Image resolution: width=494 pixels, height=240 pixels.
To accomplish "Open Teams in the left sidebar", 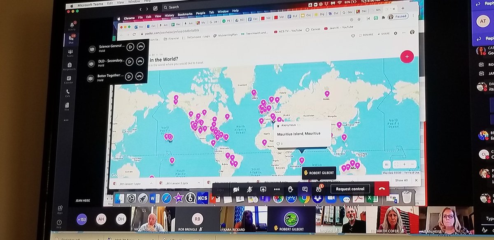I will 70,53.
